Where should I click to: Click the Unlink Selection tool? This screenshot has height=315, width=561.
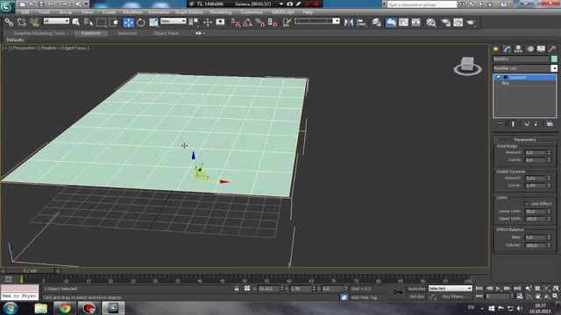(21, 23)
